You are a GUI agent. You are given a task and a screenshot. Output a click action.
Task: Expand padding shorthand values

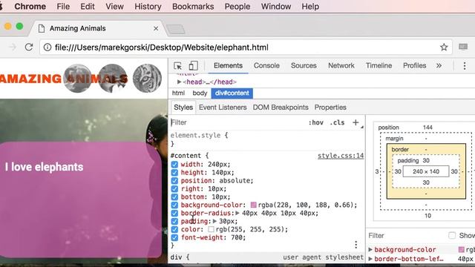[214, 221]
